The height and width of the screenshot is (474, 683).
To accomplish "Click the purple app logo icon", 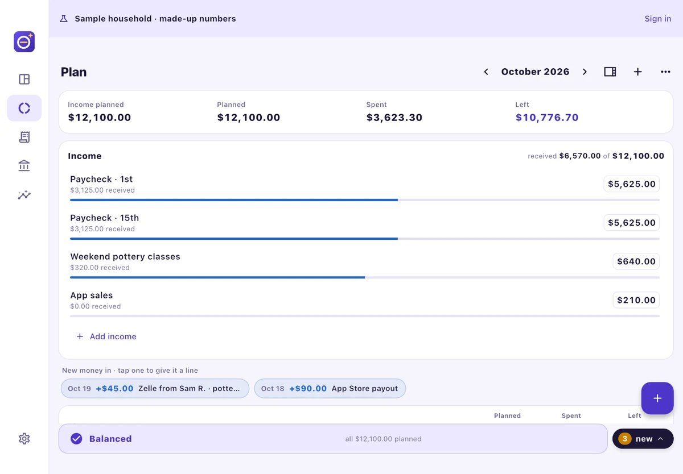I will pyautogui.click(x=24, y=42).
